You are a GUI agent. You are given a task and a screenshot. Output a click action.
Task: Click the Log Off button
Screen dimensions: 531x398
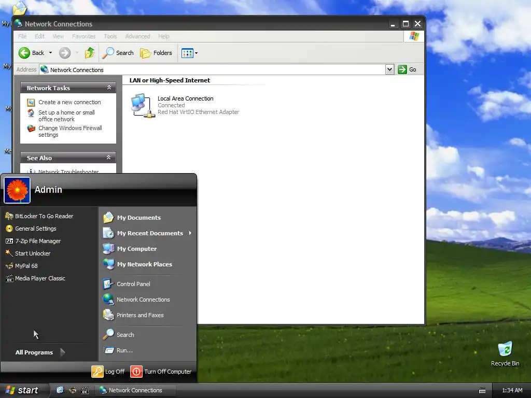(108, 372)
